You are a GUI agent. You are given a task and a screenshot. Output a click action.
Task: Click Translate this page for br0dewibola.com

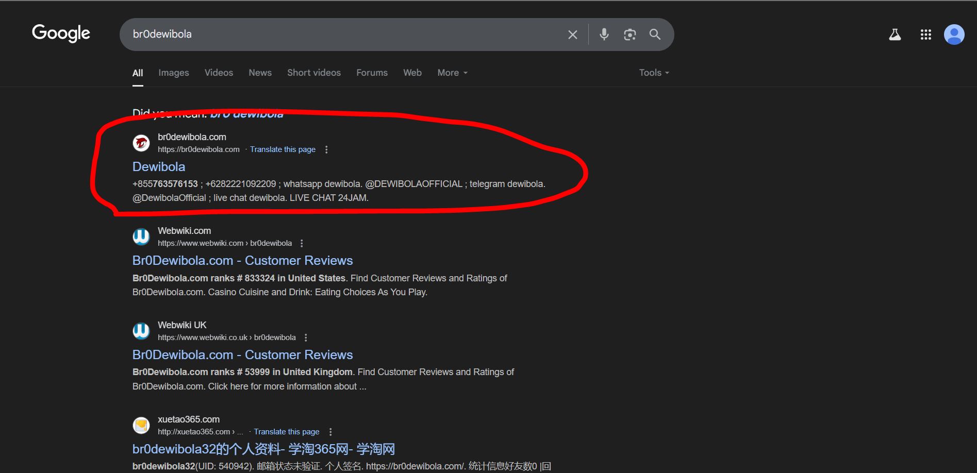click(283, 149)
